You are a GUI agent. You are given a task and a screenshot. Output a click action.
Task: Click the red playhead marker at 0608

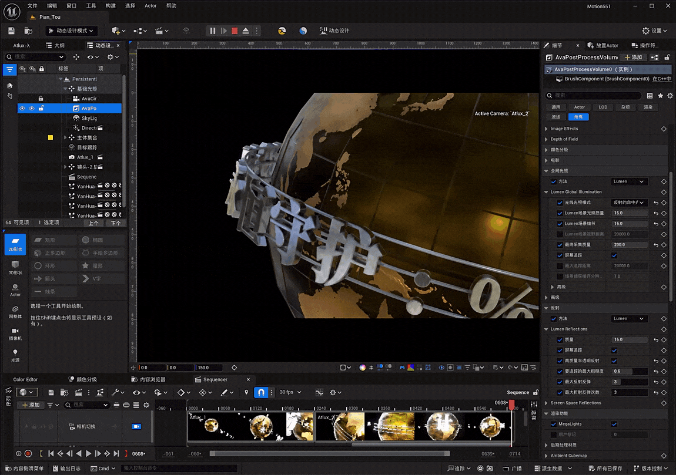tap(511, 405)
